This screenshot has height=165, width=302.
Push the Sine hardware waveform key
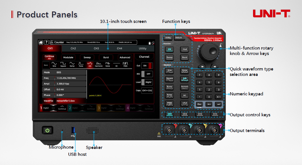point(169,71)
